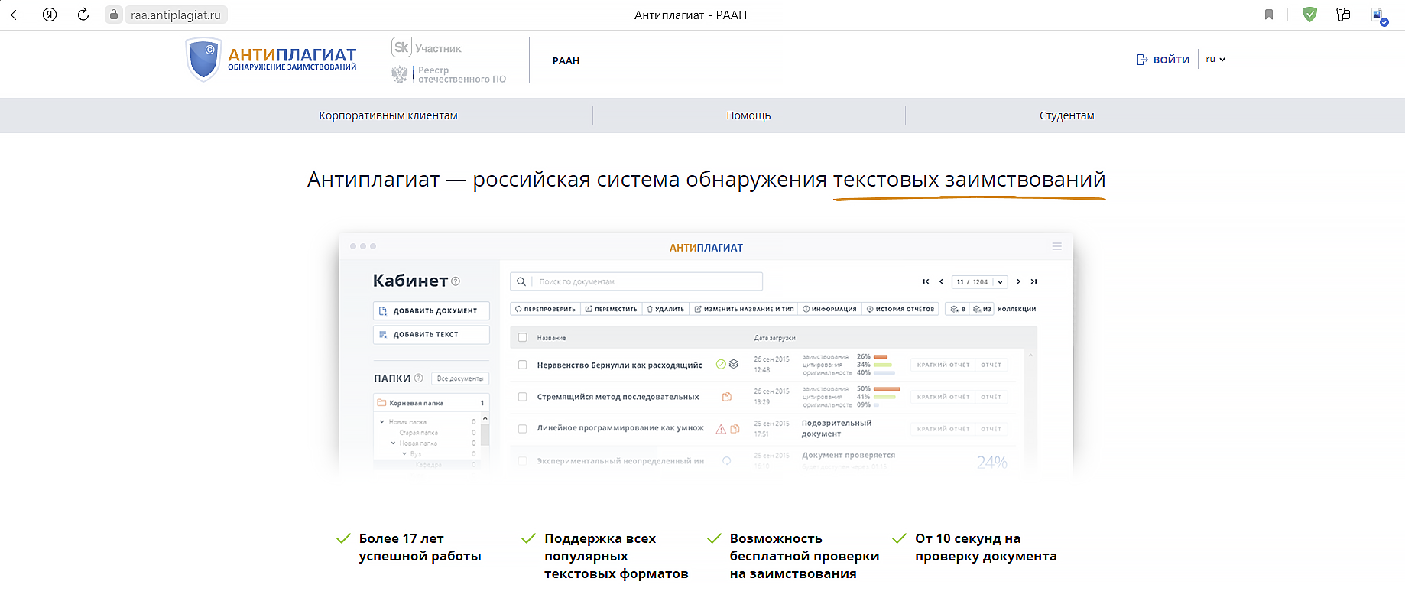Click the 26% заимствования bar in first row
This screenshot has height=601, width=1405.
(881, 356)
